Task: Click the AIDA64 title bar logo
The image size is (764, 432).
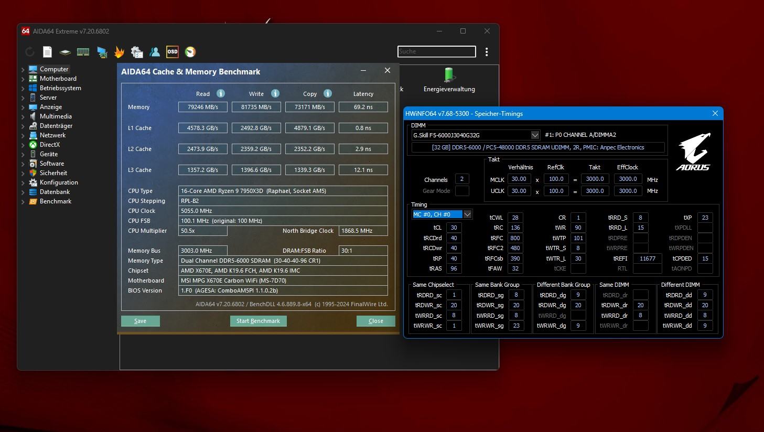Action: (x=25, y=31)
